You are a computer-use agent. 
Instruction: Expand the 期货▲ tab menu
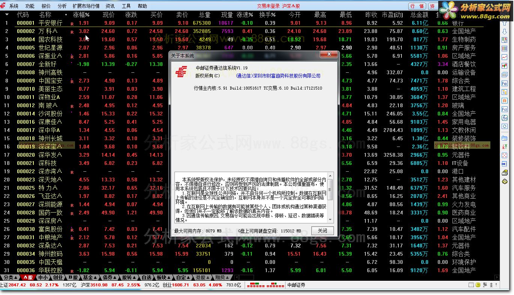(x=222, y=278)
